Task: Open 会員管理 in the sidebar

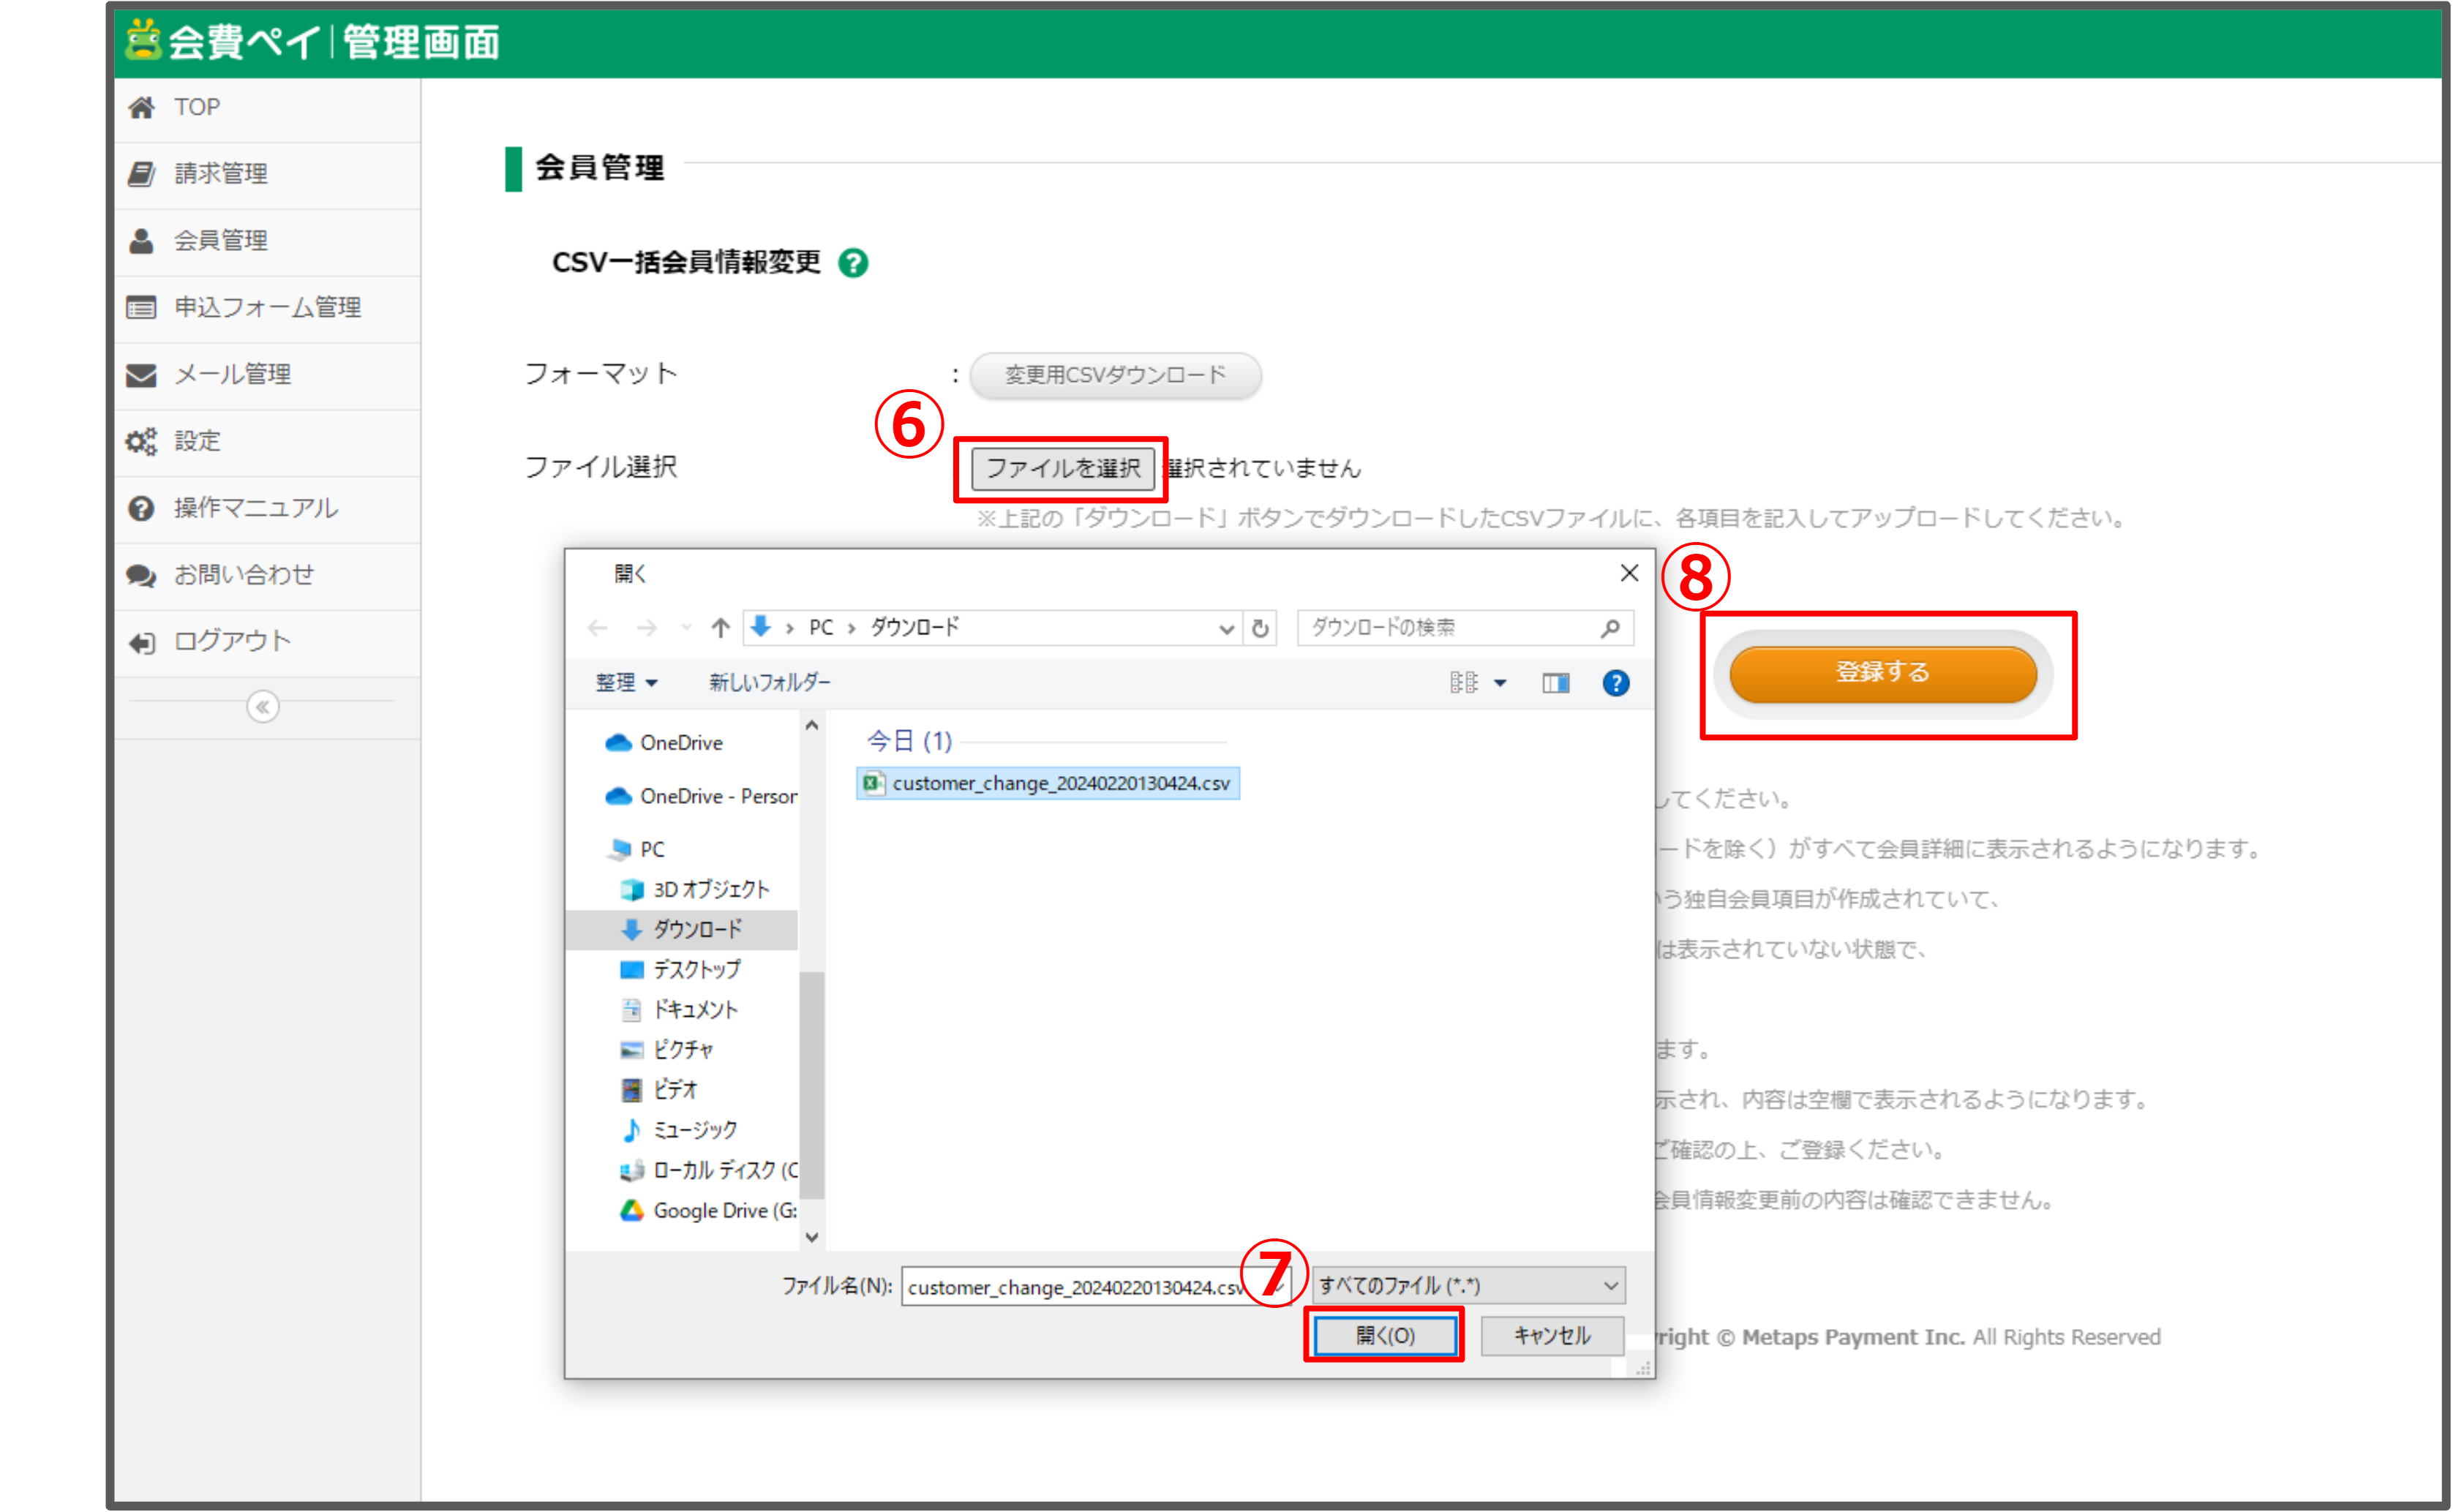Action: [220, 241]
